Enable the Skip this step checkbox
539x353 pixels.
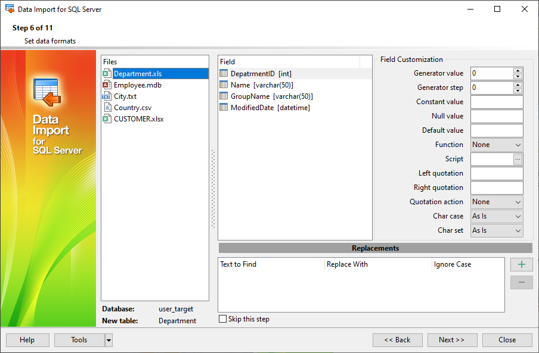223,319
